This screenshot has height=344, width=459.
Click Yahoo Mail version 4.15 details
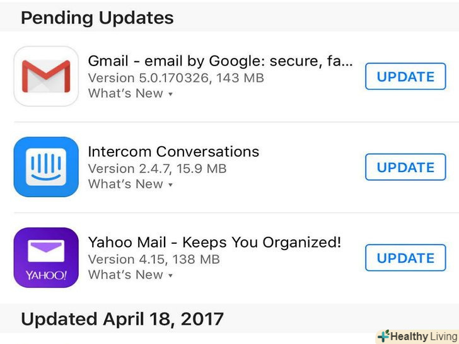153,260
